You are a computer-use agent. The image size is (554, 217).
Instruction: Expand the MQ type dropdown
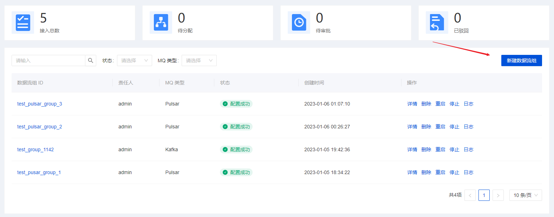[x=199, y=60]
